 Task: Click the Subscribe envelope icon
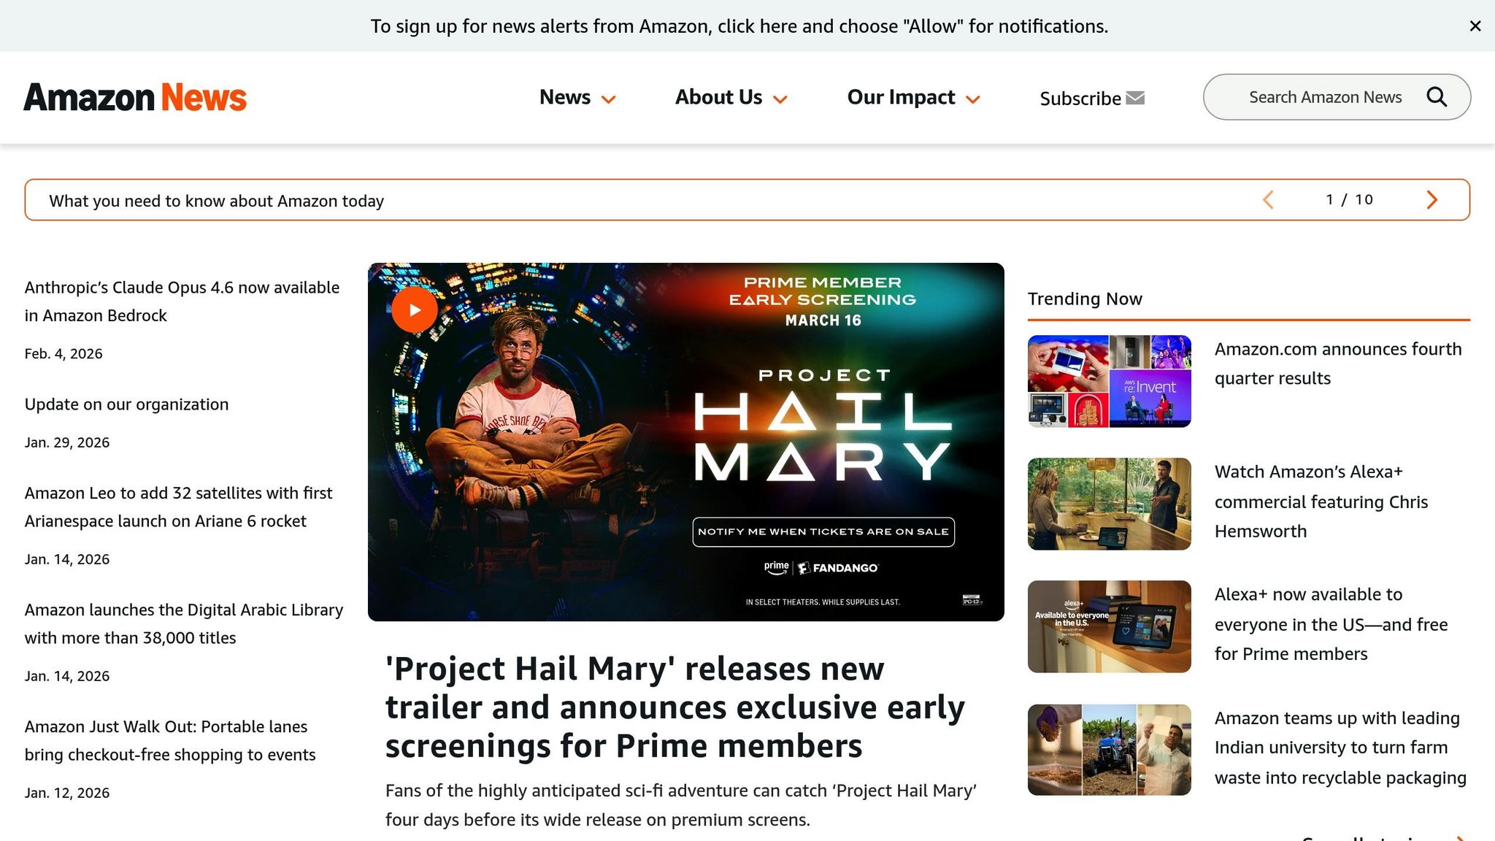(1135, 98)
